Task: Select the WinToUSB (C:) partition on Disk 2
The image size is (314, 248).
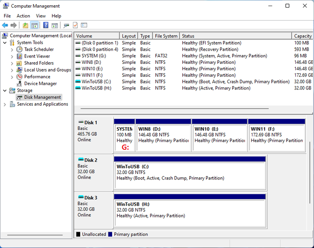Action: click(x=190, y=173)
